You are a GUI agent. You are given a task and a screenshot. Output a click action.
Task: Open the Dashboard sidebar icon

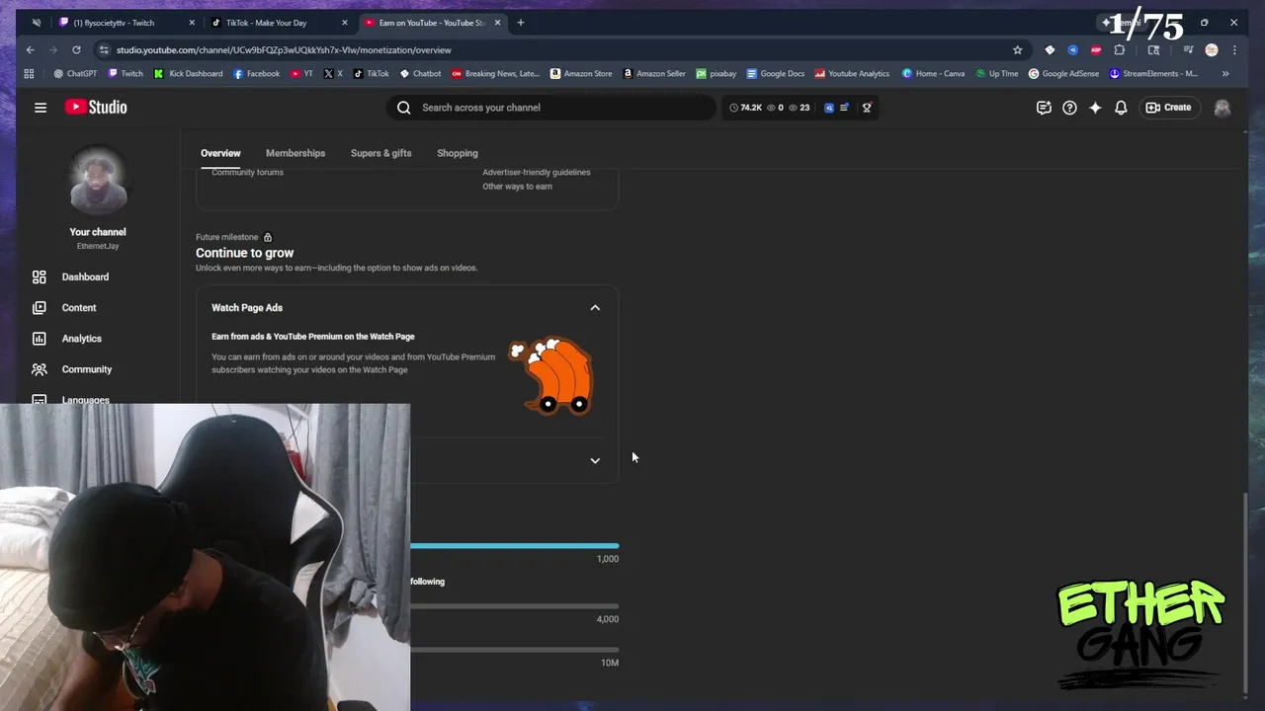pyautogui.click(x=39, y=277)
